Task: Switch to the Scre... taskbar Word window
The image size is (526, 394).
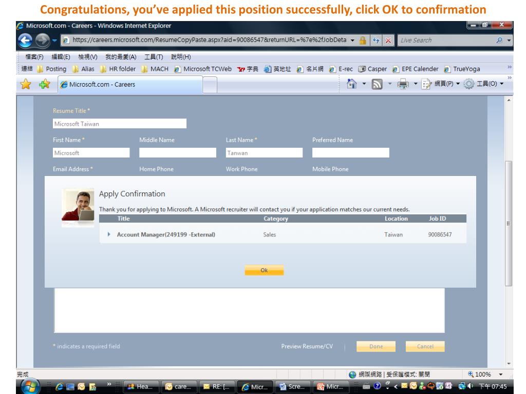Action: pos(292,387)
